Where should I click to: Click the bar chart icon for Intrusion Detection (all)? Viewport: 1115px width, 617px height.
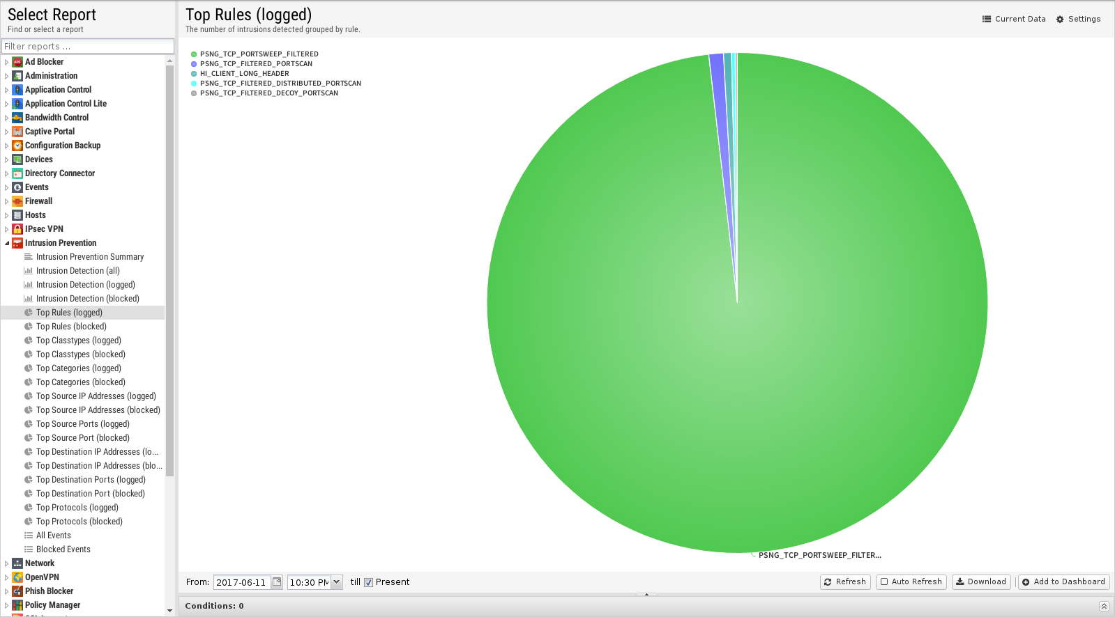coord(29,271)
